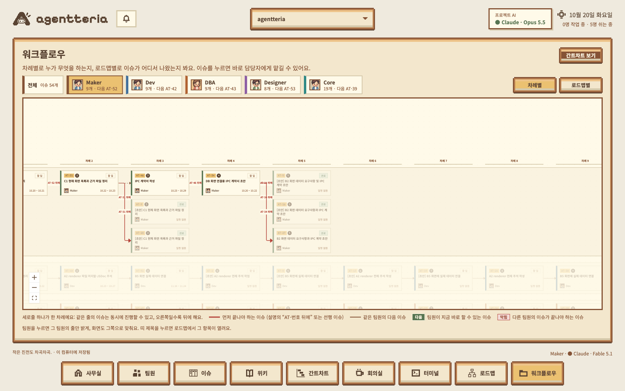Filter the workflow by Designer
This screenshot has width=625, height=391.
click(273, 85)
